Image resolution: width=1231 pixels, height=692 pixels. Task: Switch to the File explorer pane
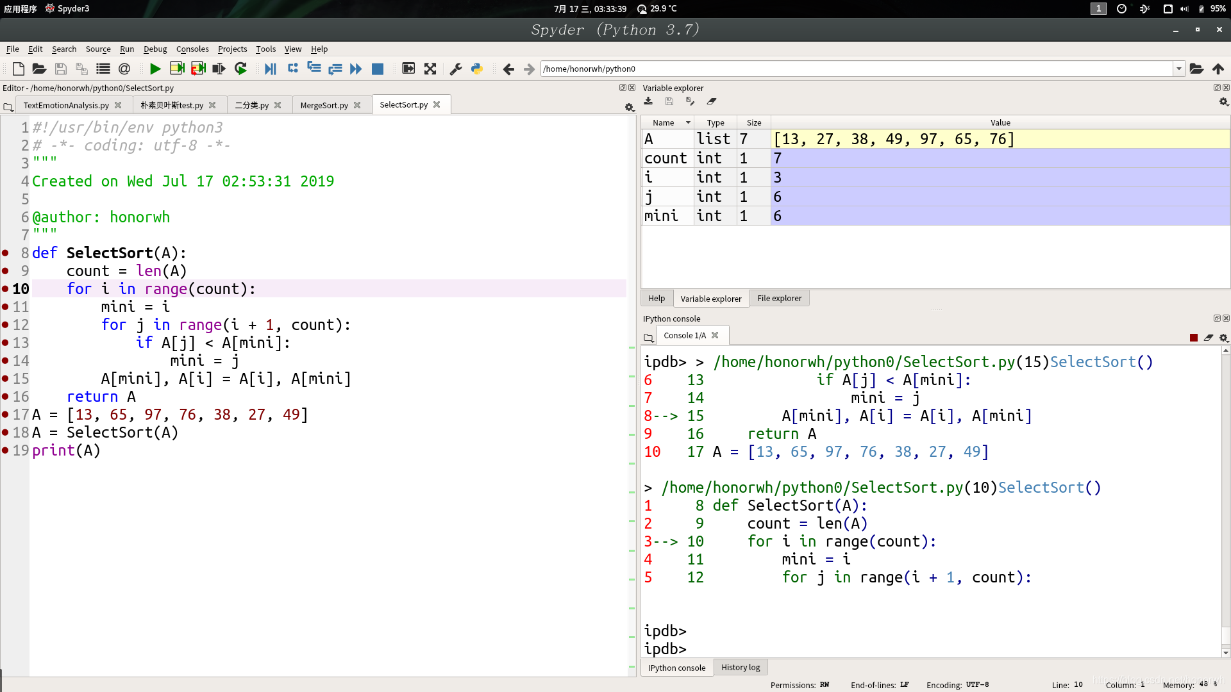click(779, 298)
